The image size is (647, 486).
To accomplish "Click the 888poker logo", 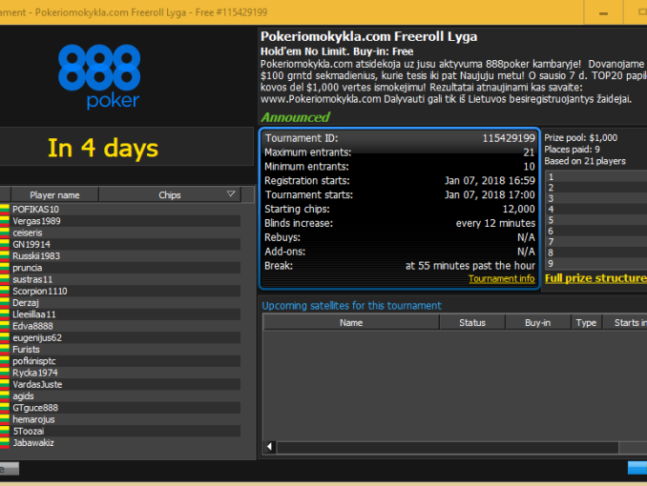I will [98, 76].
